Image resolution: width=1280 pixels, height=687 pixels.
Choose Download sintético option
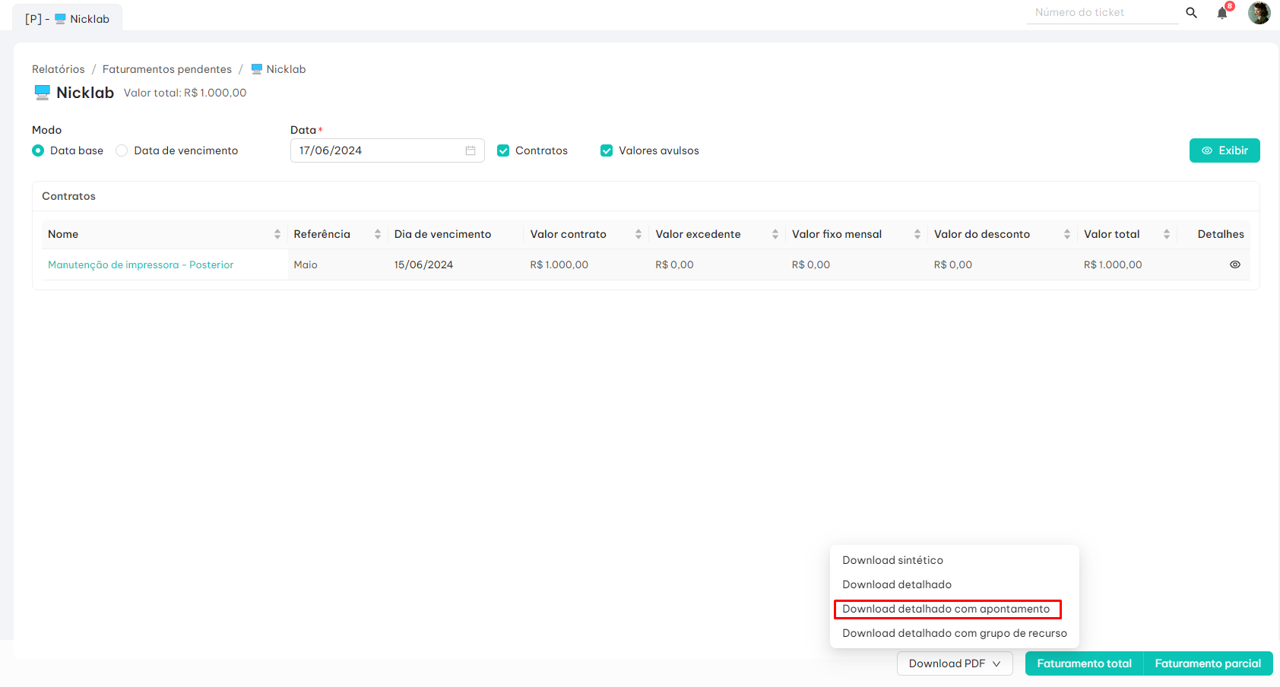[892, 560]
